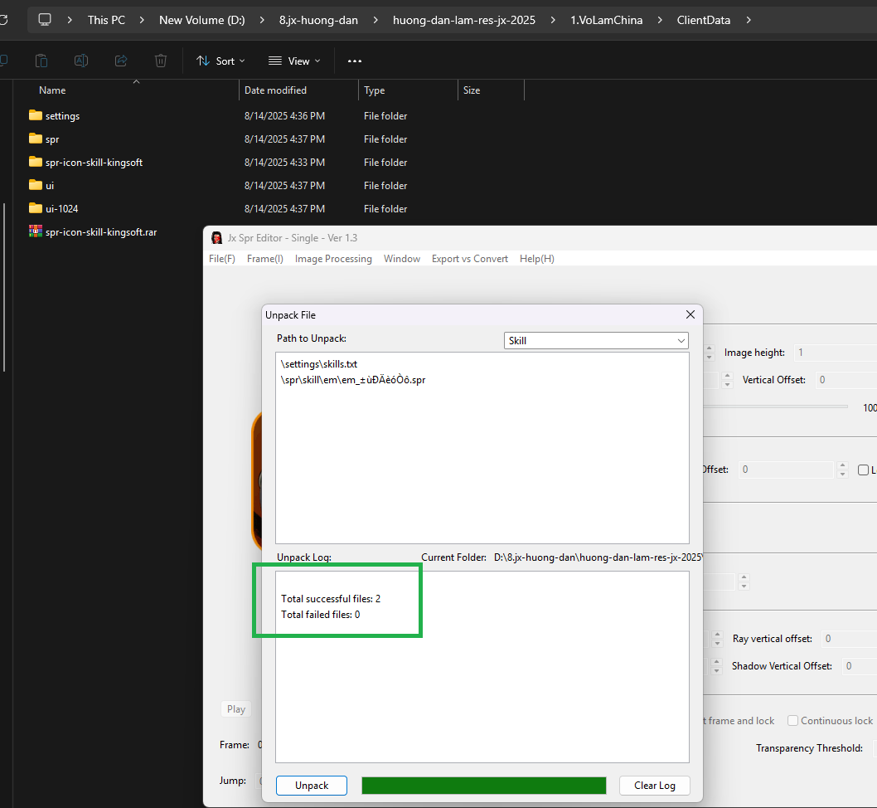Click the Date modified column header
The width and height of the screenshot is (877, 808).
(x=275, y=90)
